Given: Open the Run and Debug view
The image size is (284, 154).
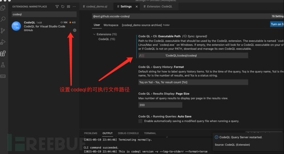Looking at the screenshot, I should (3, 42).
